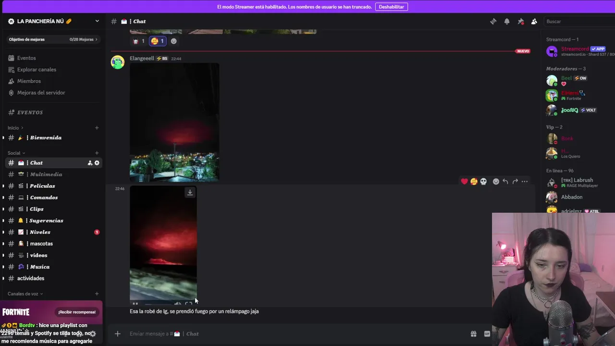Click the Buscar search field
The width and height of the screenshot is (615, 346).
[579, 21]
